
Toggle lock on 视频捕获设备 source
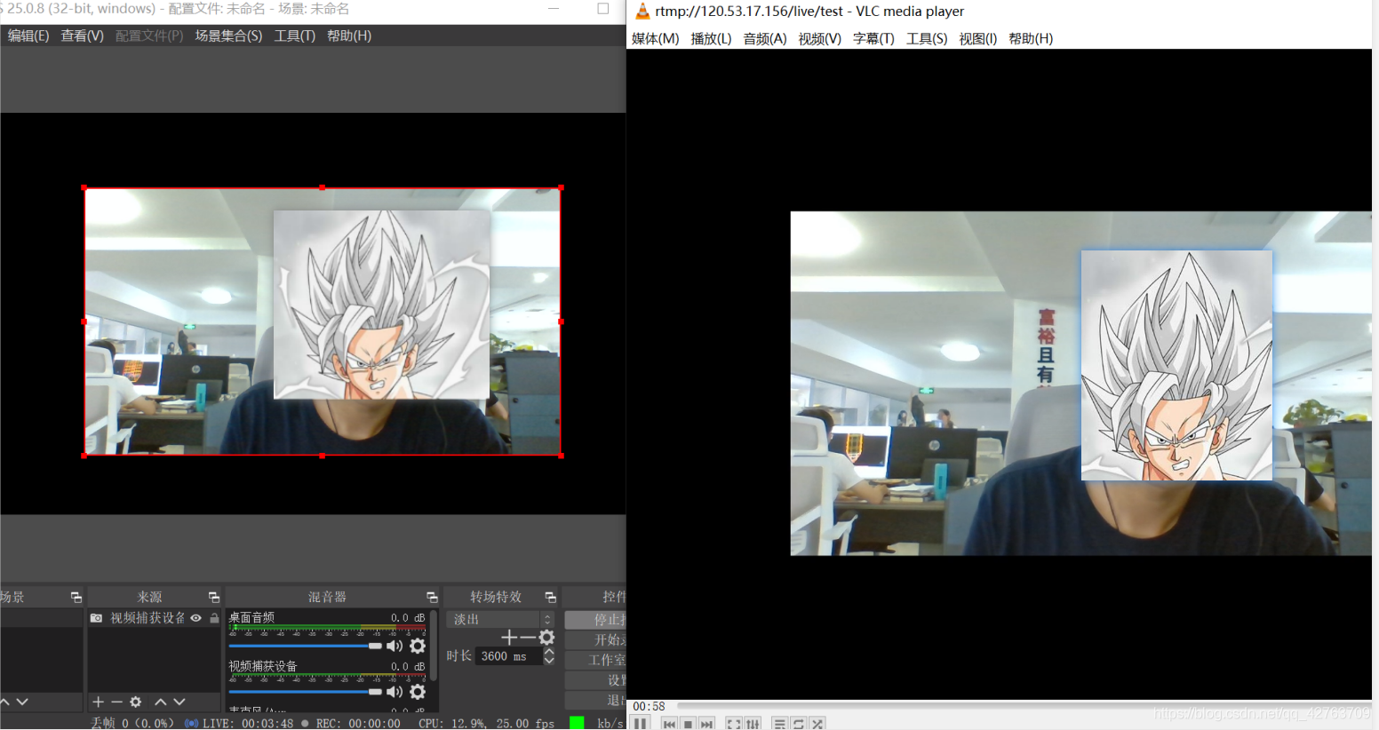tap(214, 618)
